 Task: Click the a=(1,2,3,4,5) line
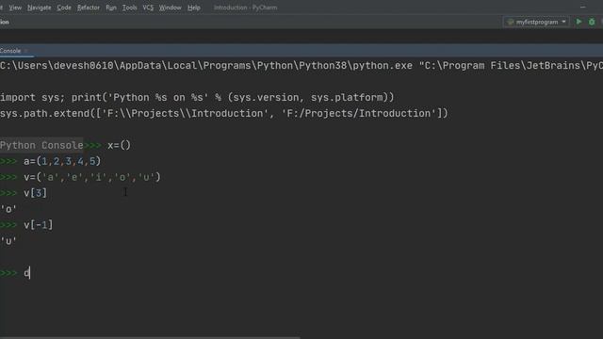tap(62, 161)
